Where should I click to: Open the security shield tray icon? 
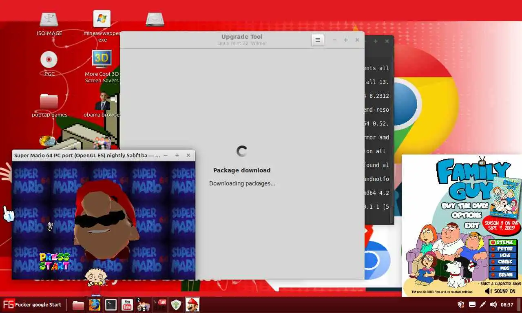(x=461, y=304)
